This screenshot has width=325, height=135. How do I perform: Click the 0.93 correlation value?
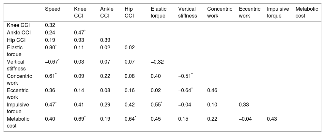coord(79,40)
